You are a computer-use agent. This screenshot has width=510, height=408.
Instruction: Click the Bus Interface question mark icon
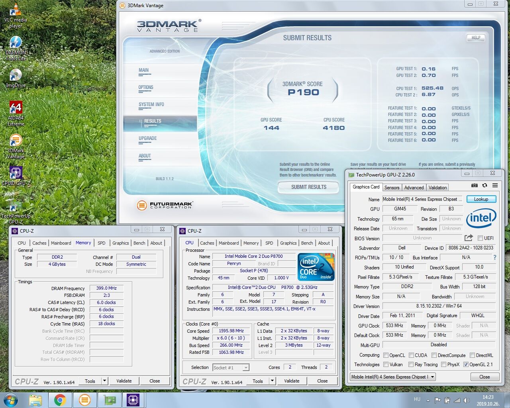click(x=495, y=257)
